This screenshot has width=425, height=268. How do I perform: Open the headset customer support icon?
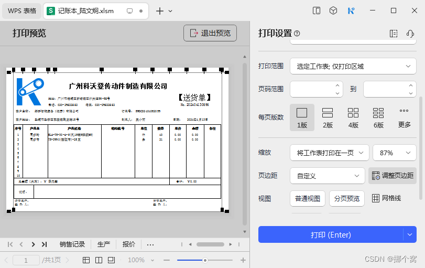(410, 34)
